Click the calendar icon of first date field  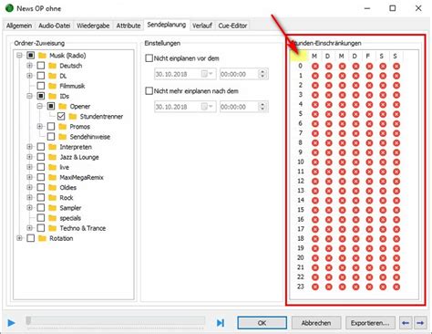pos(205,74)
